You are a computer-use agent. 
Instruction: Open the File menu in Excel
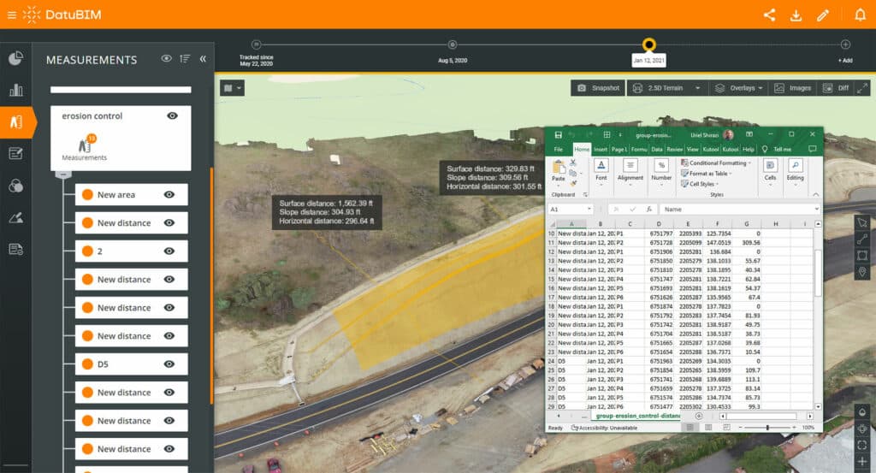[558, 149]
